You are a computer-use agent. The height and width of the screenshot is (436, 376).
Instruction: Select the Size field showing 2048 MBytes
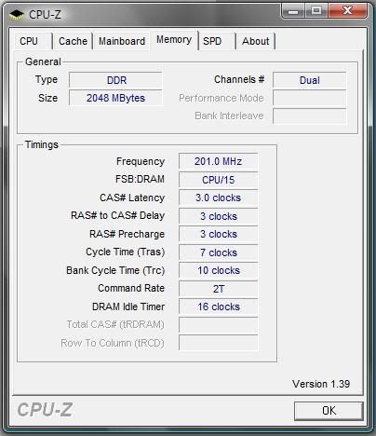(115, 98)
